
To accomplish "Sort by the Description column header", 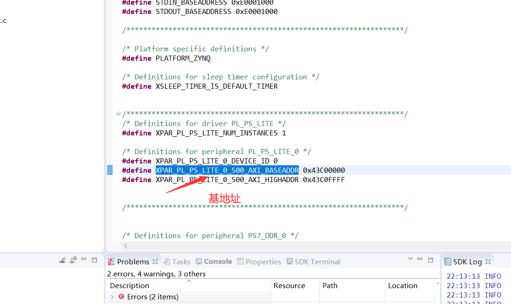I will tap(189, 285).
